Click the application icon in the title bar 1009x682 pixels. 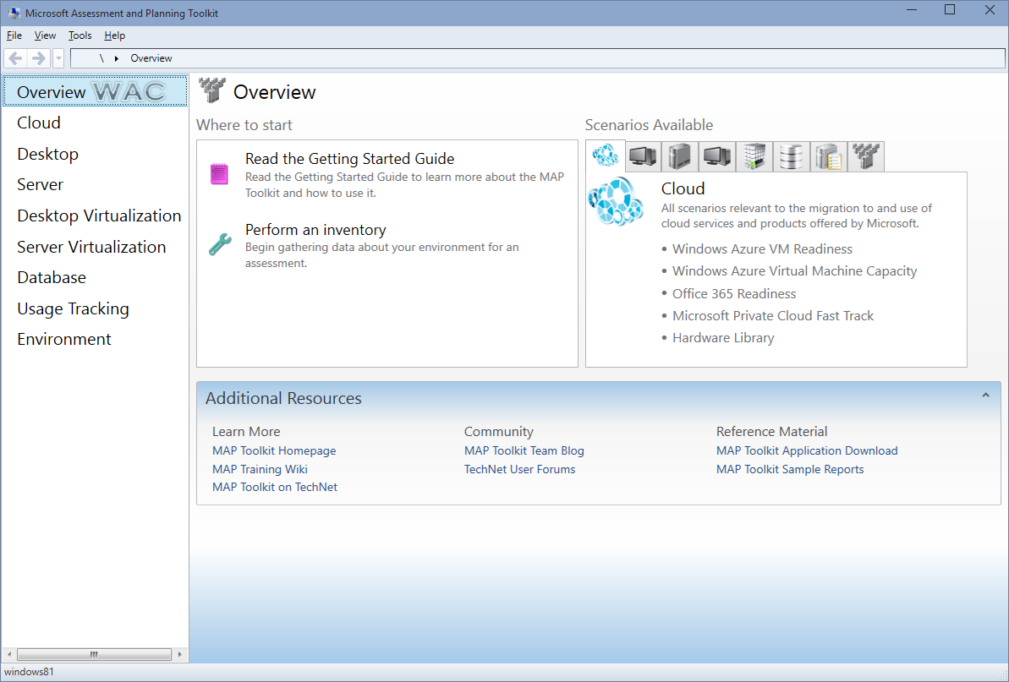tap(14, 13)
